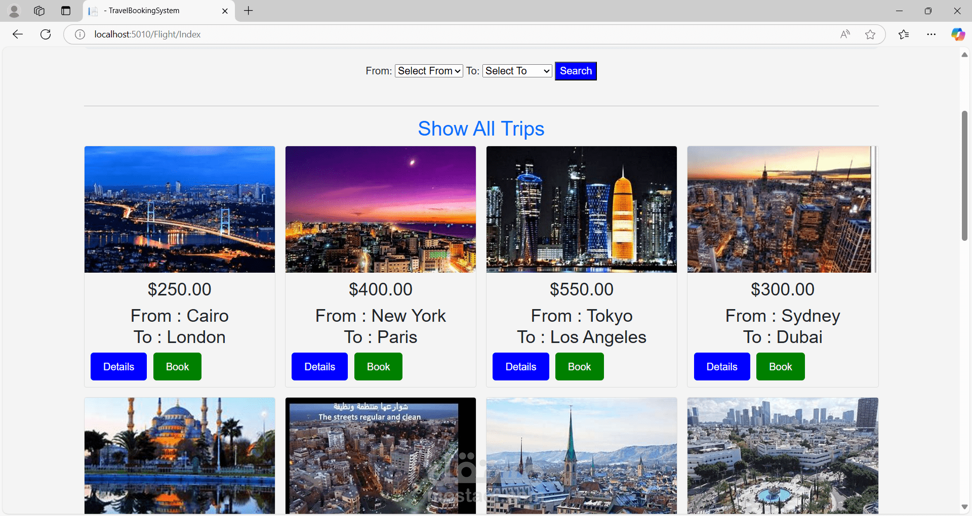Viewport: 972px width, 516px height.
Task: Open the Select To dropdown
Action: pos(517,71)
